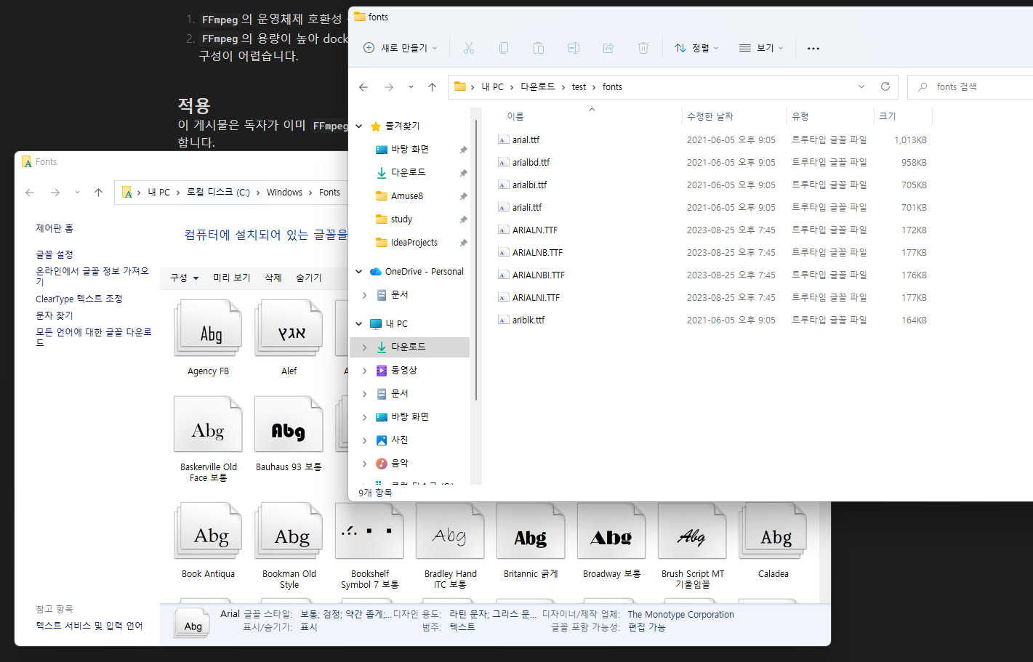Go forward in the fonts explorer window

point(389,87)
